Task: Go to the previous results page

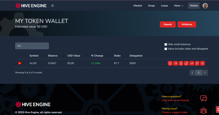Action: [x=192, y=73]
